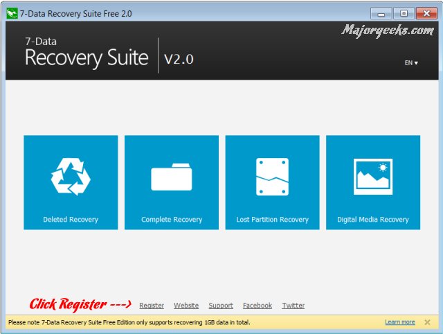Click the V2.0 version text in header
The height and width of the screenshot is (334, 443).
click(179, 59)
